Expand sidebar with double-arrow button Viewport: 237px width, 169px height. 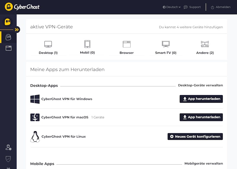[x=17, y=30]
